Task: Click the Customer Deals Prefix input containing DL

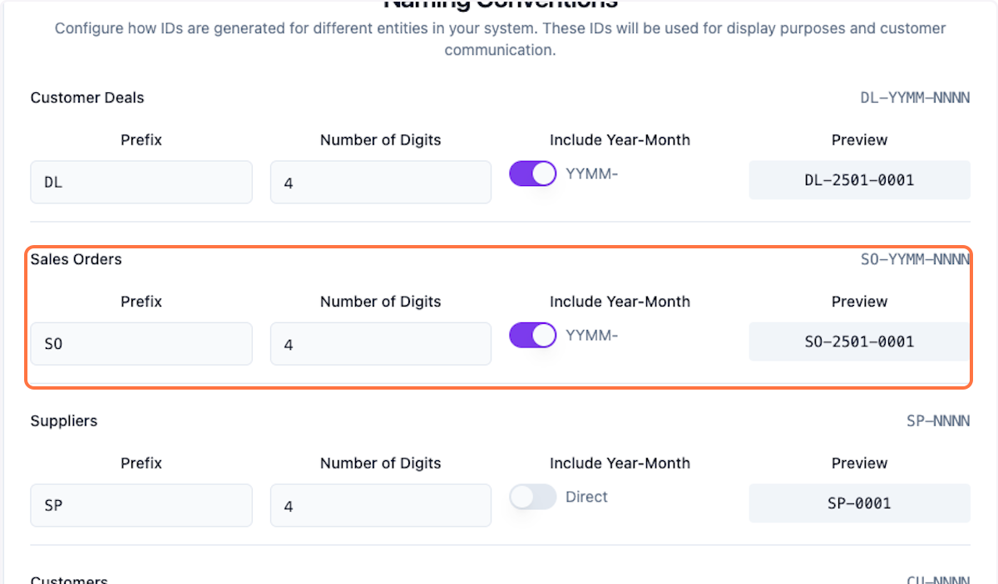Action: (x=141, y=181)
